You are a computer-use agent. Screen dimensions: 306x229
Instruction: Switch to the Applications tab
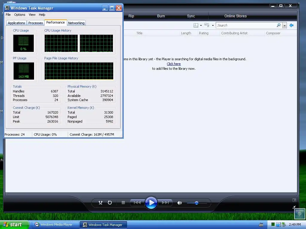tap(16, 23)
